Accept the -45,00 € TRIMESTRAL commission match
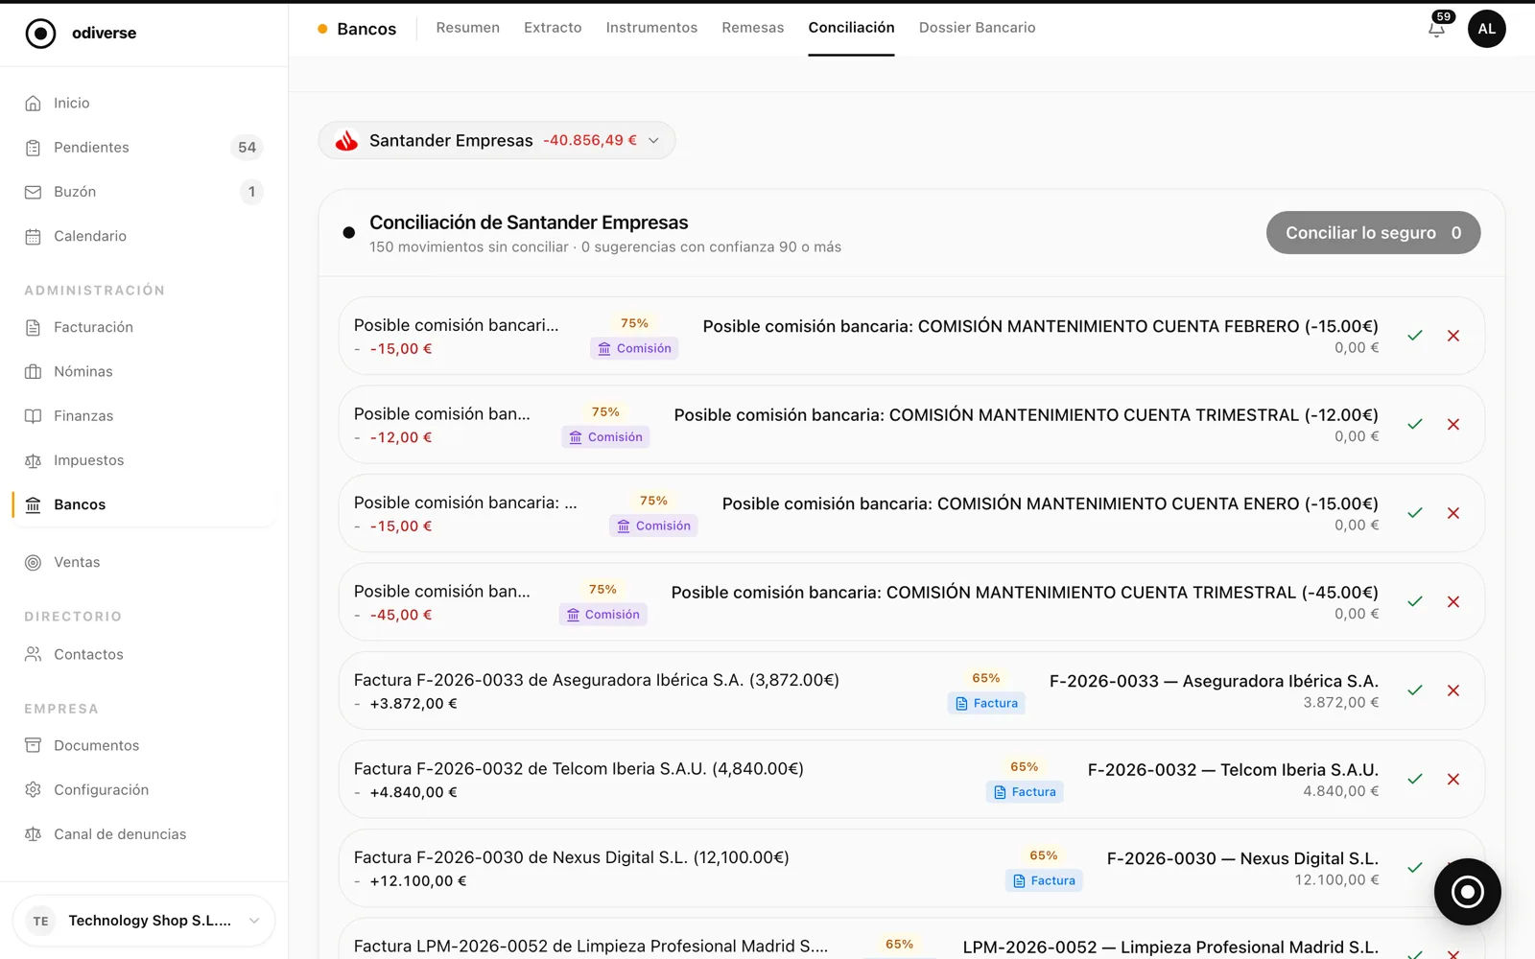1535x959 pixels. [x=1415, y=601]
